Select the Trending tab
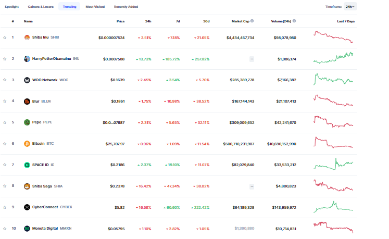 pos(69,7)
